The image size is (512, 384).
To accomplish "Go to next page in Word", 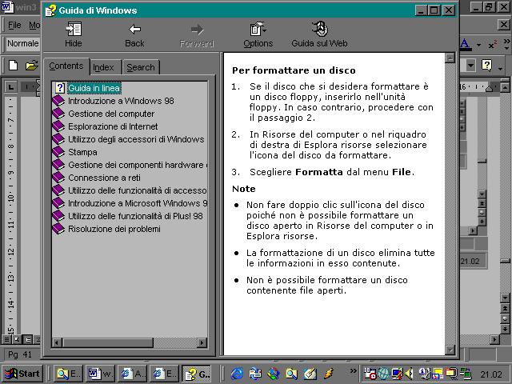I will coord(505,329).
